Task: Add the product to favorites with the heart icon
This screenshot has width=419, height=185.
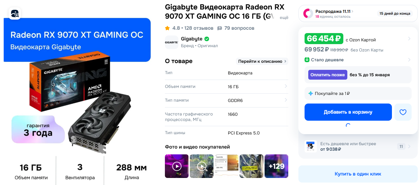Action: (403, 112)
